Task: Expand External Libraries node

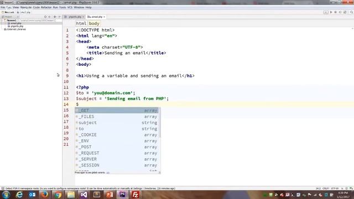Action: [2, 29]
